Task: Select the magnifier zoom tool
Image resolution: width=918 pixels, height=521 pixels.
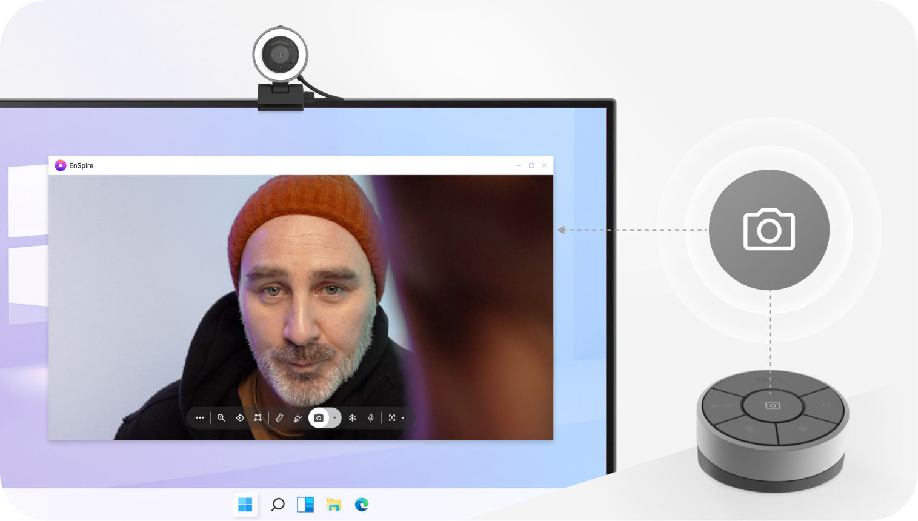Action: 221,417
